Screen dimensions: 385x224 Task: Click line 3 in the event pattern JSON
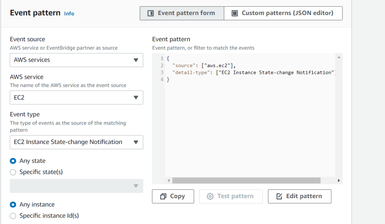click(x=252, y=72)
